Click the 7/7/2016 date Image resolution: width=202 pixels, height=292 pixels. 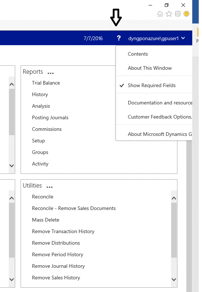click(x=93, y=38)
